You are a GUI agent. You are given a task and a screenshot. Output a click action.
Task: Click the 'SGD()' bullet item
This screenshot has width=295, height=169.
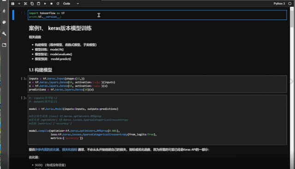[x=50, y=165]
